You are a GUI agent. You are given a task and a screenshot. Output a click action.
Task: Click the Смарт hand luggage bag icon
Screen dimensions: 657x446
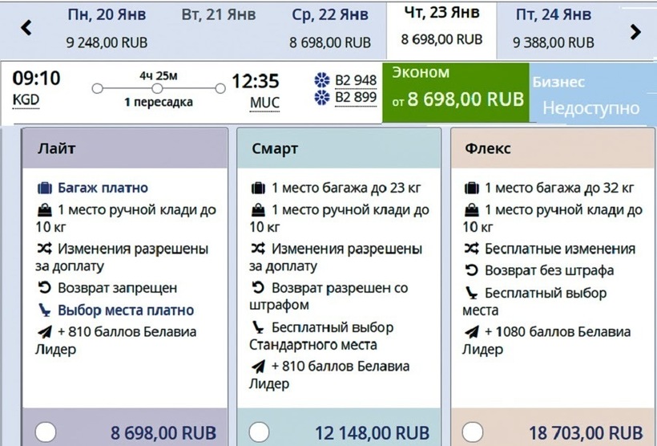(258, 210)
